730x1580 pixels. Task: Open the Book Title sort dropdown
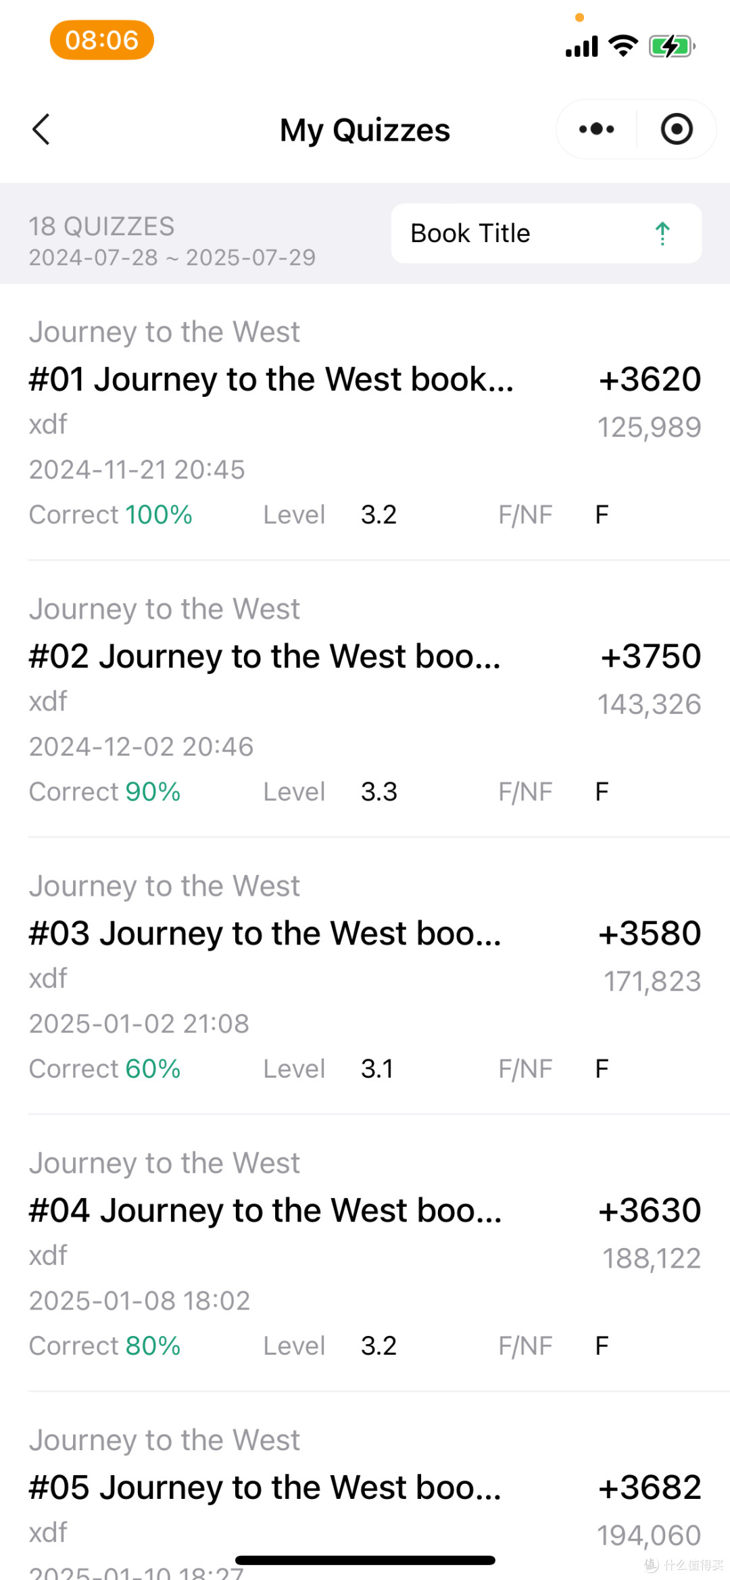[x=546, y=233]
